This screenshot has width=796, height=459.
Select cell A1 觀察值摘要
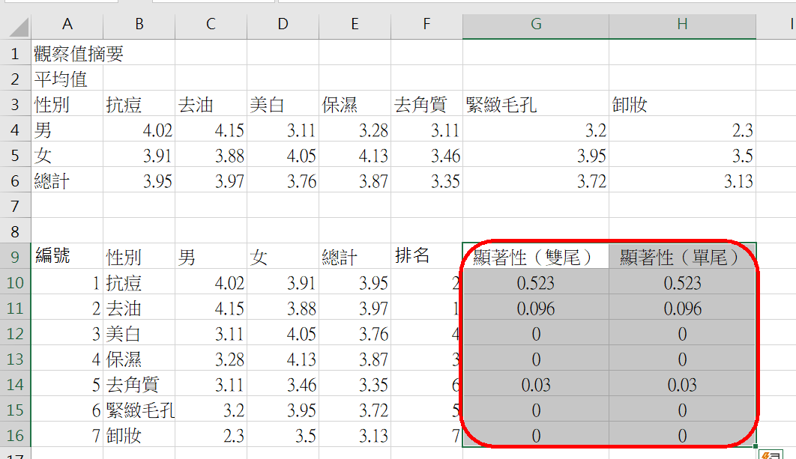(x=67, y=53)
